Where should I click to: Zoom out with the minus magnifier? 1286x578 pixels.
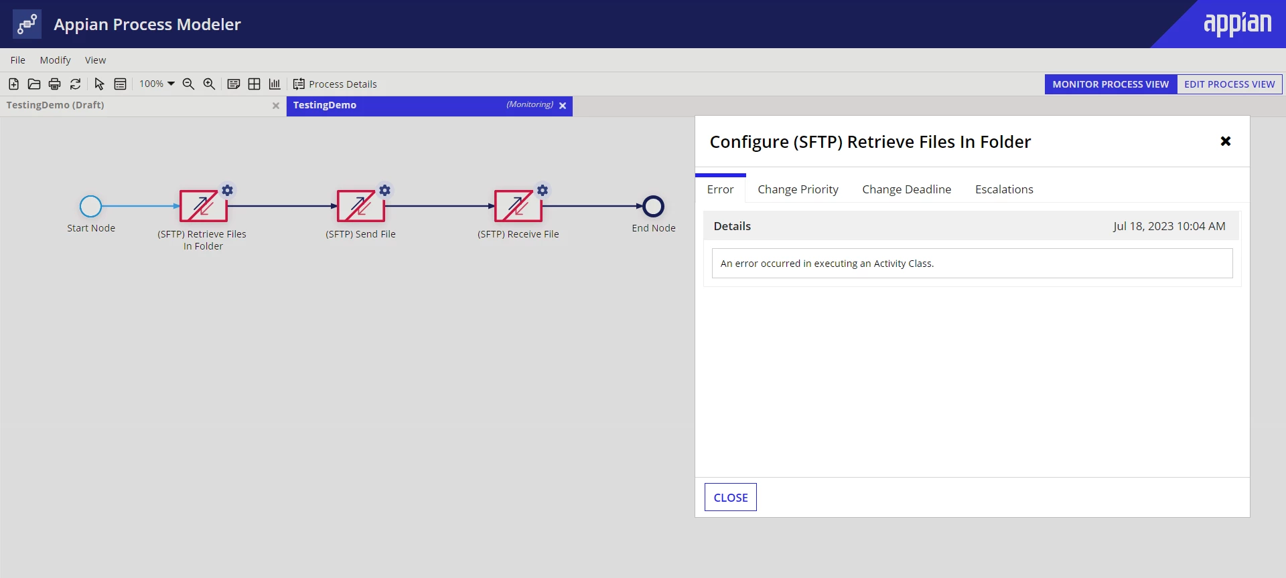189,84
